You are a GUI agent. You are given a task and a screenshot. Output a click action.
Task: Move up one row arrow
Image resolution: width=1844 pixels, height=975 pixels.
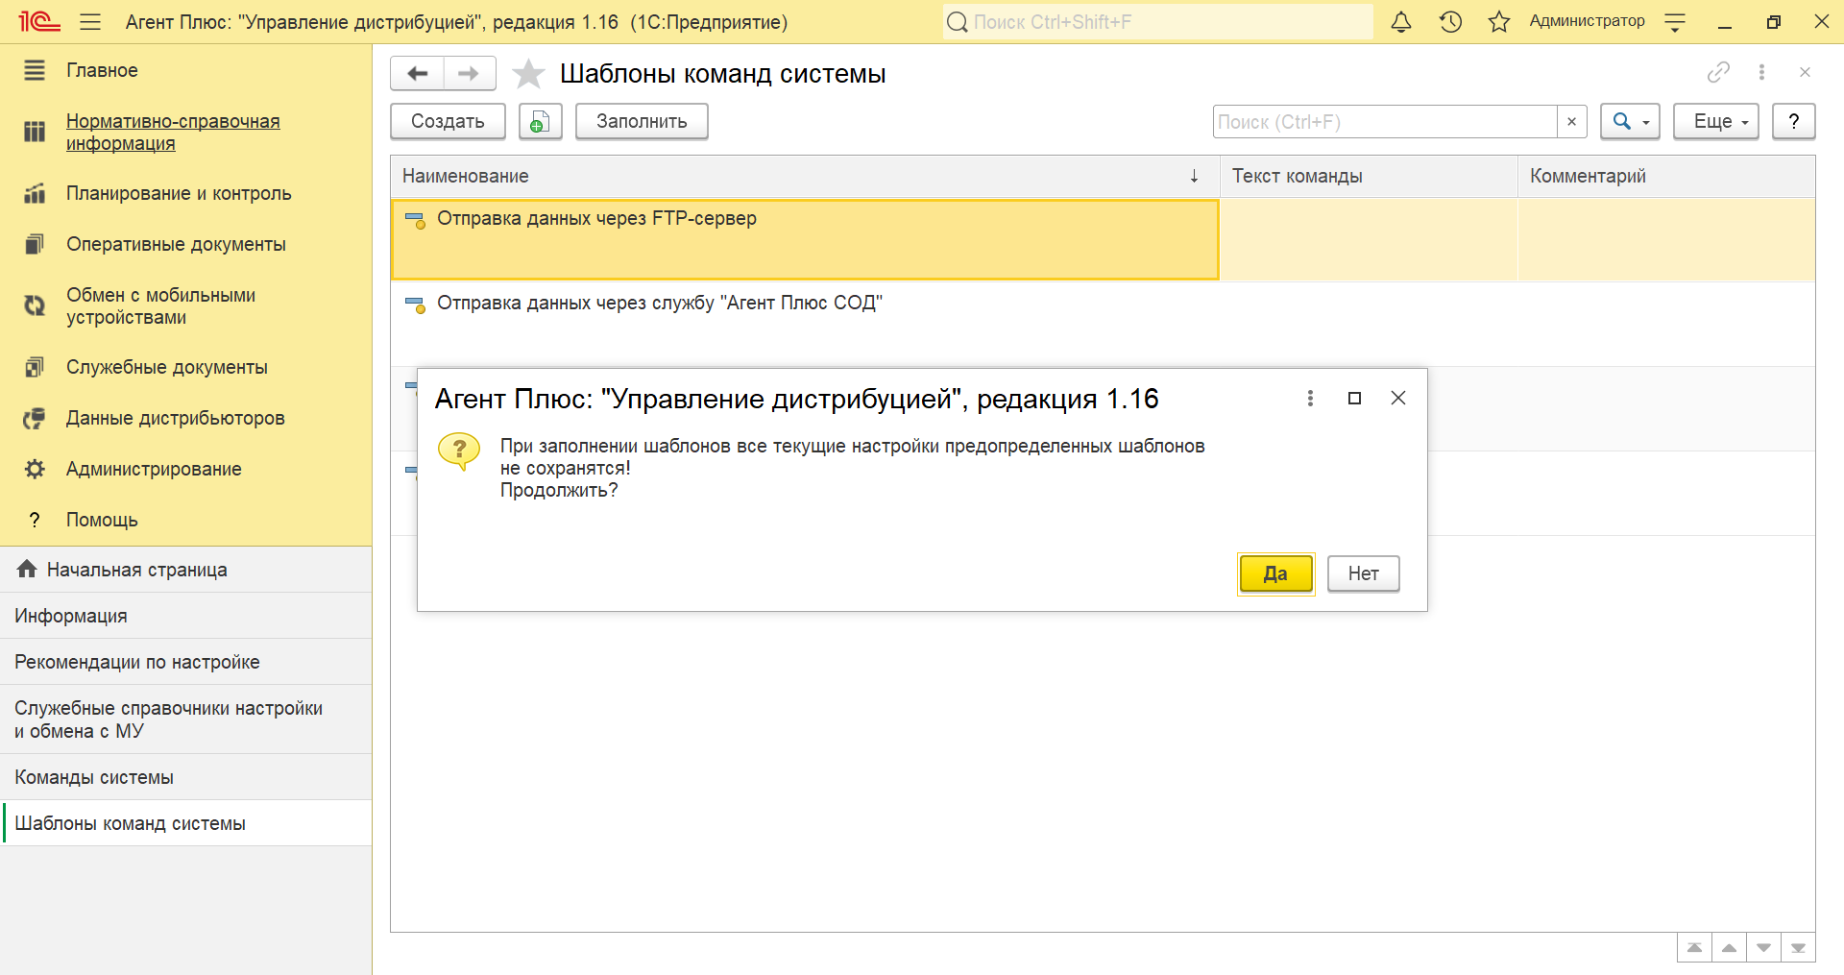tap(1729, 947)
